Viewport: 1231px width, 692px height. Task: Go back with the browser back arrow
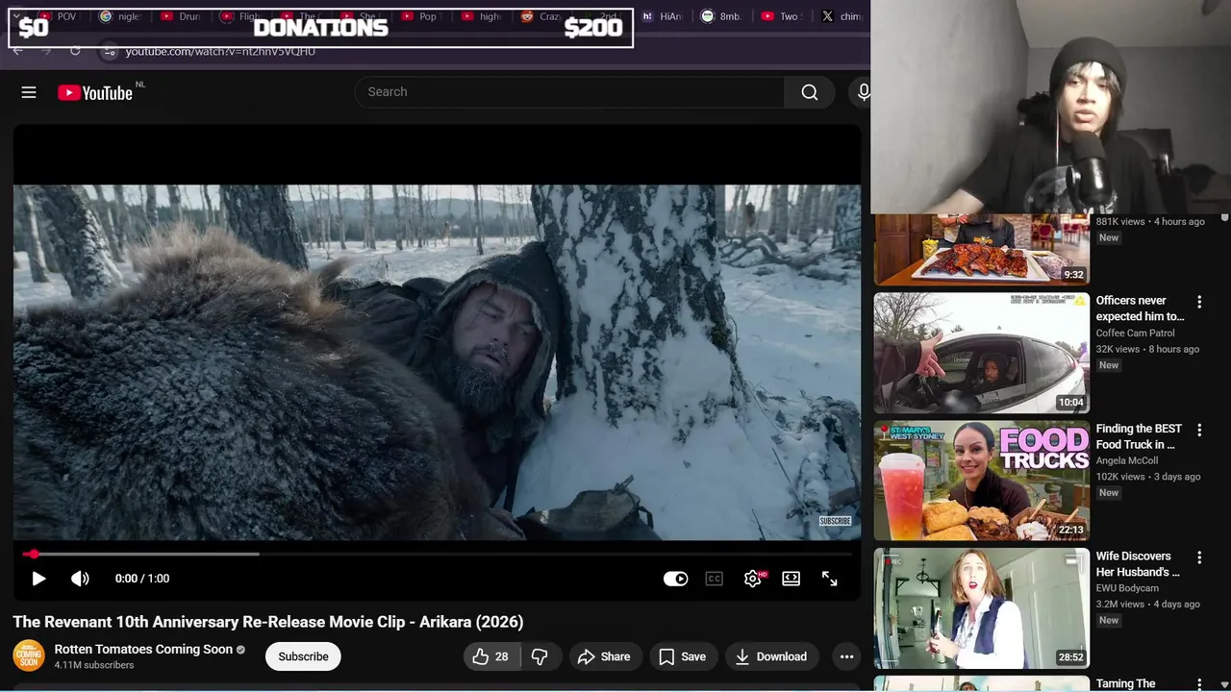(x=17, y=51)
